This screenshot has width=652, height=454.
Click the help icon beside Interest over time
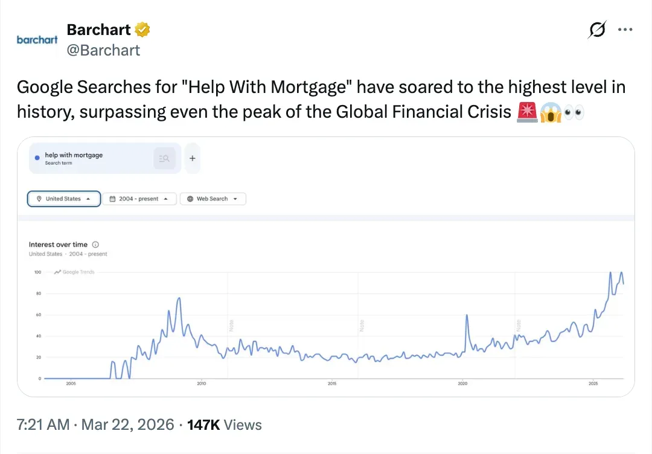coord(95,245)
